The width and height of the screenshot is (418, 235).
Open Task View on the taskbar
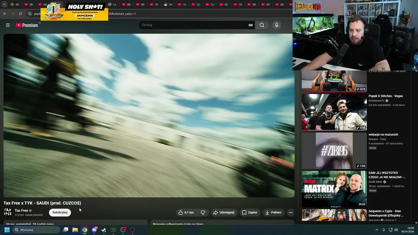coord(66,230)
